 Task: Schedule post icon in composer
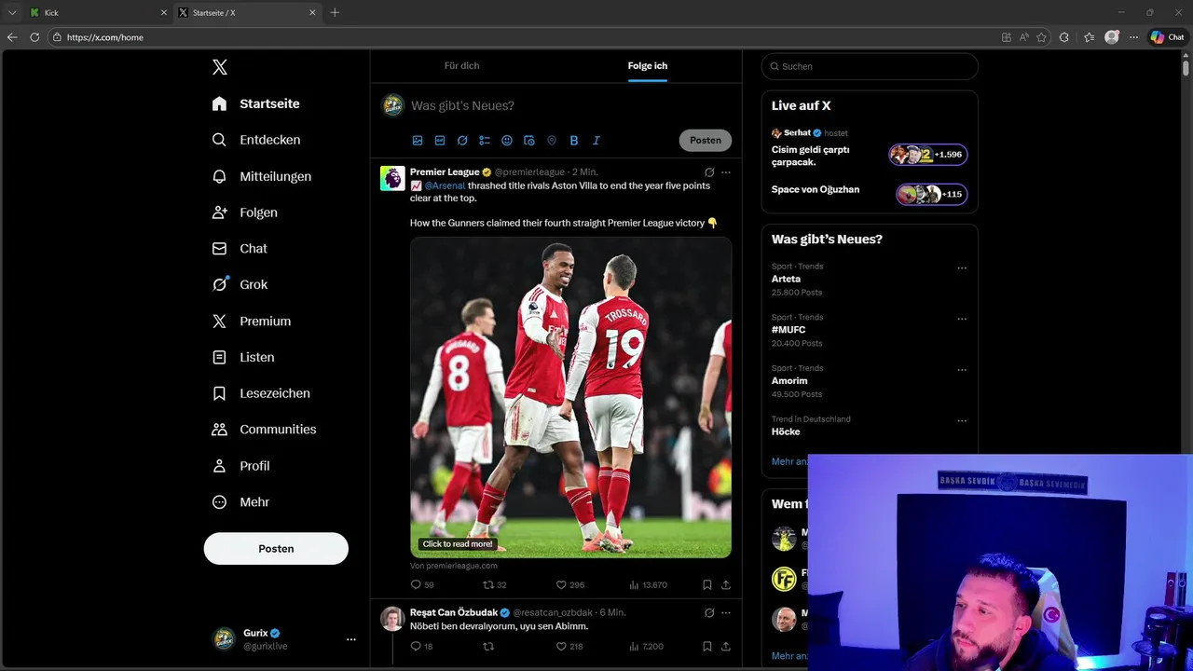click(x=529, y=141)
